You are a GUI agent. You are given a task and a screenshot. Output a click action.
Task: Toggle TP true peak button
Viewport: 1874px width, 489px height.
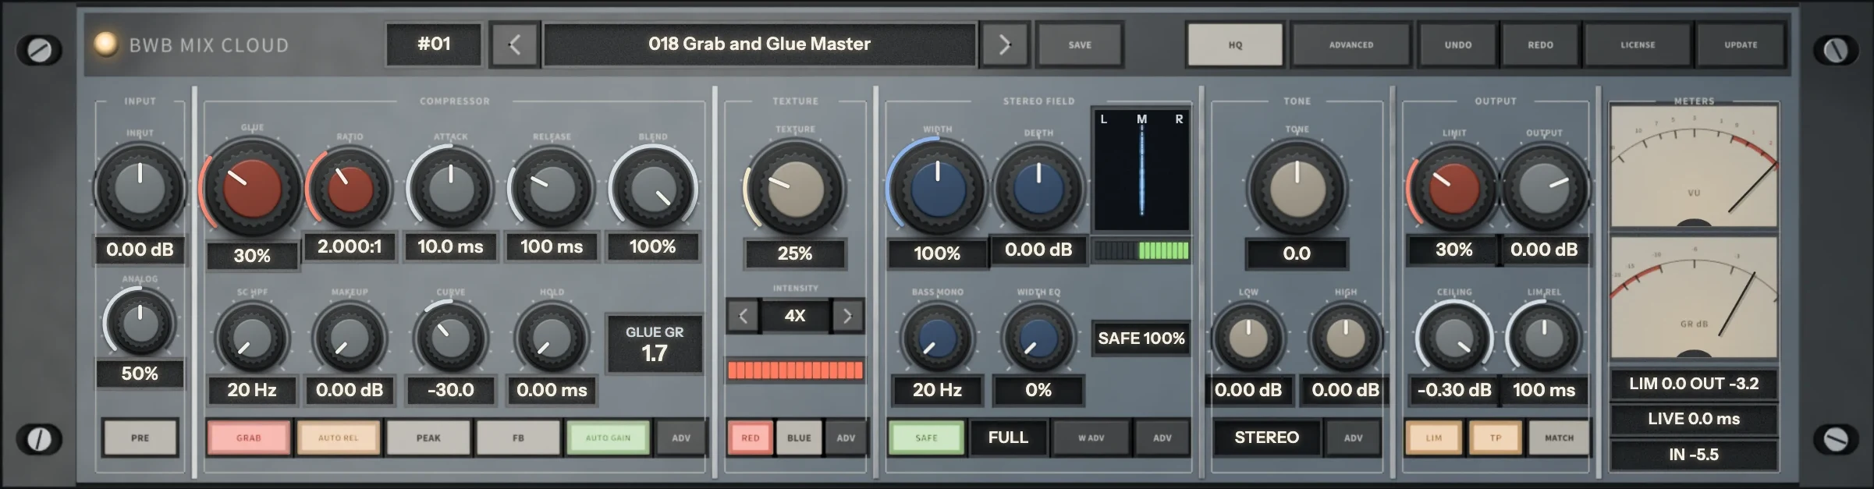point(1495,438)
